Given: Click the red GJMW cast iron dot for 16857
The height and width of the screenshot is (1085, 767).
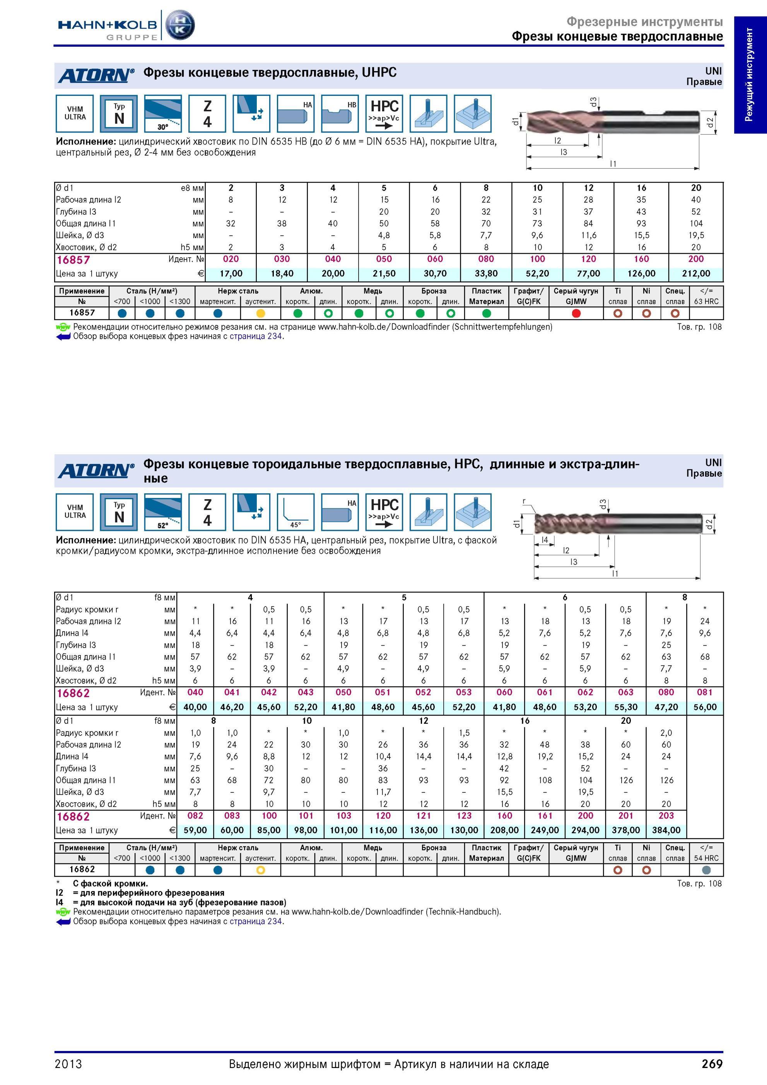Looking at the screenshot, I should coord(576,313).
